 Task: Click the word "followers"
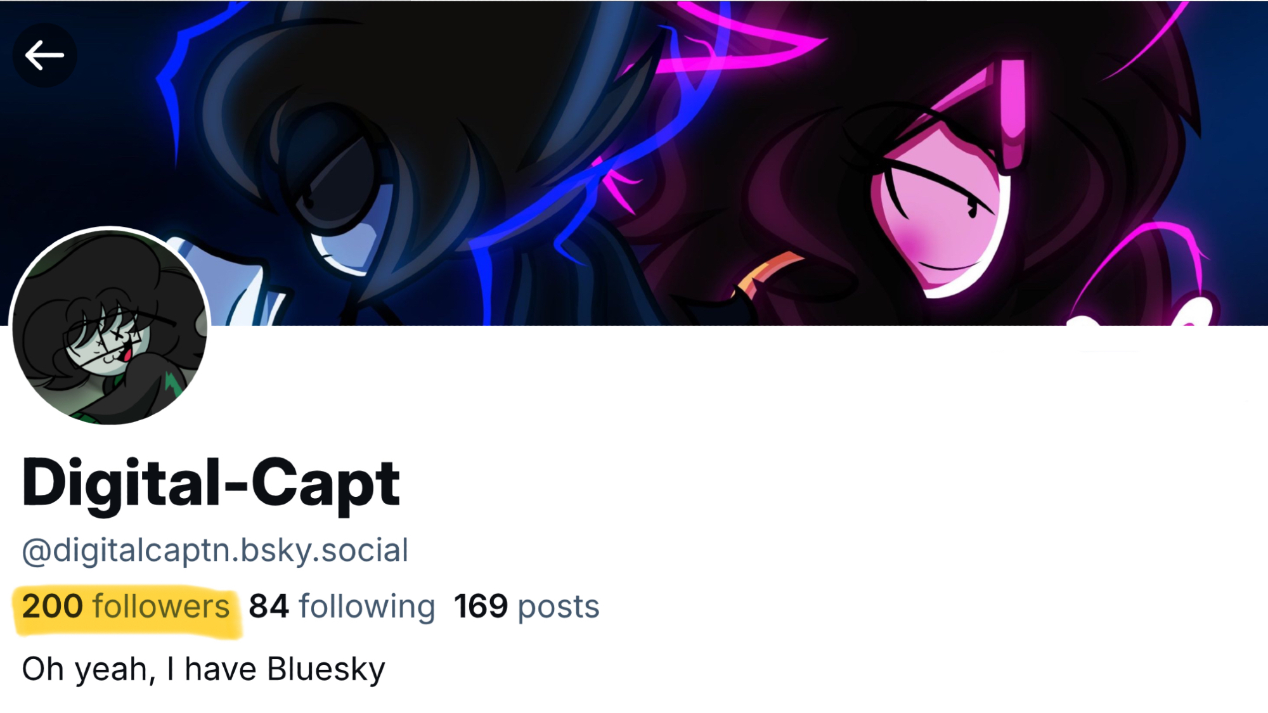point(161,607)
